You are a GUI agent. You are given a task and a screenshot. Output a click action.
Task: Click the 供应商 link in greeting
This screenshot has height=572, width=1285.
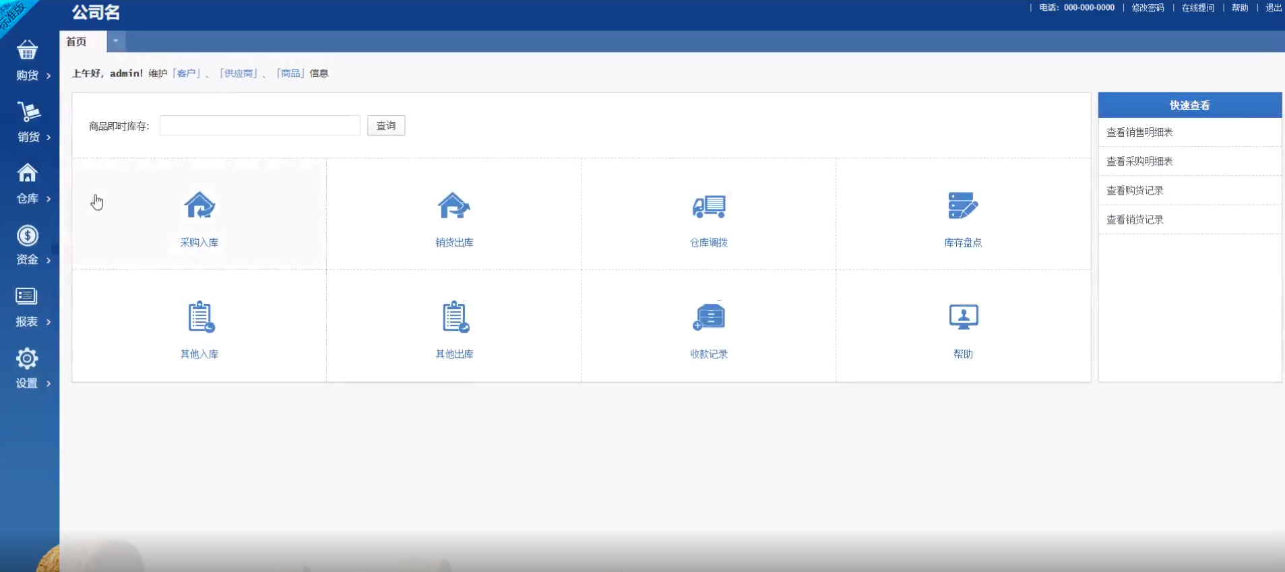pyautogui.click(x=239, y=73)
